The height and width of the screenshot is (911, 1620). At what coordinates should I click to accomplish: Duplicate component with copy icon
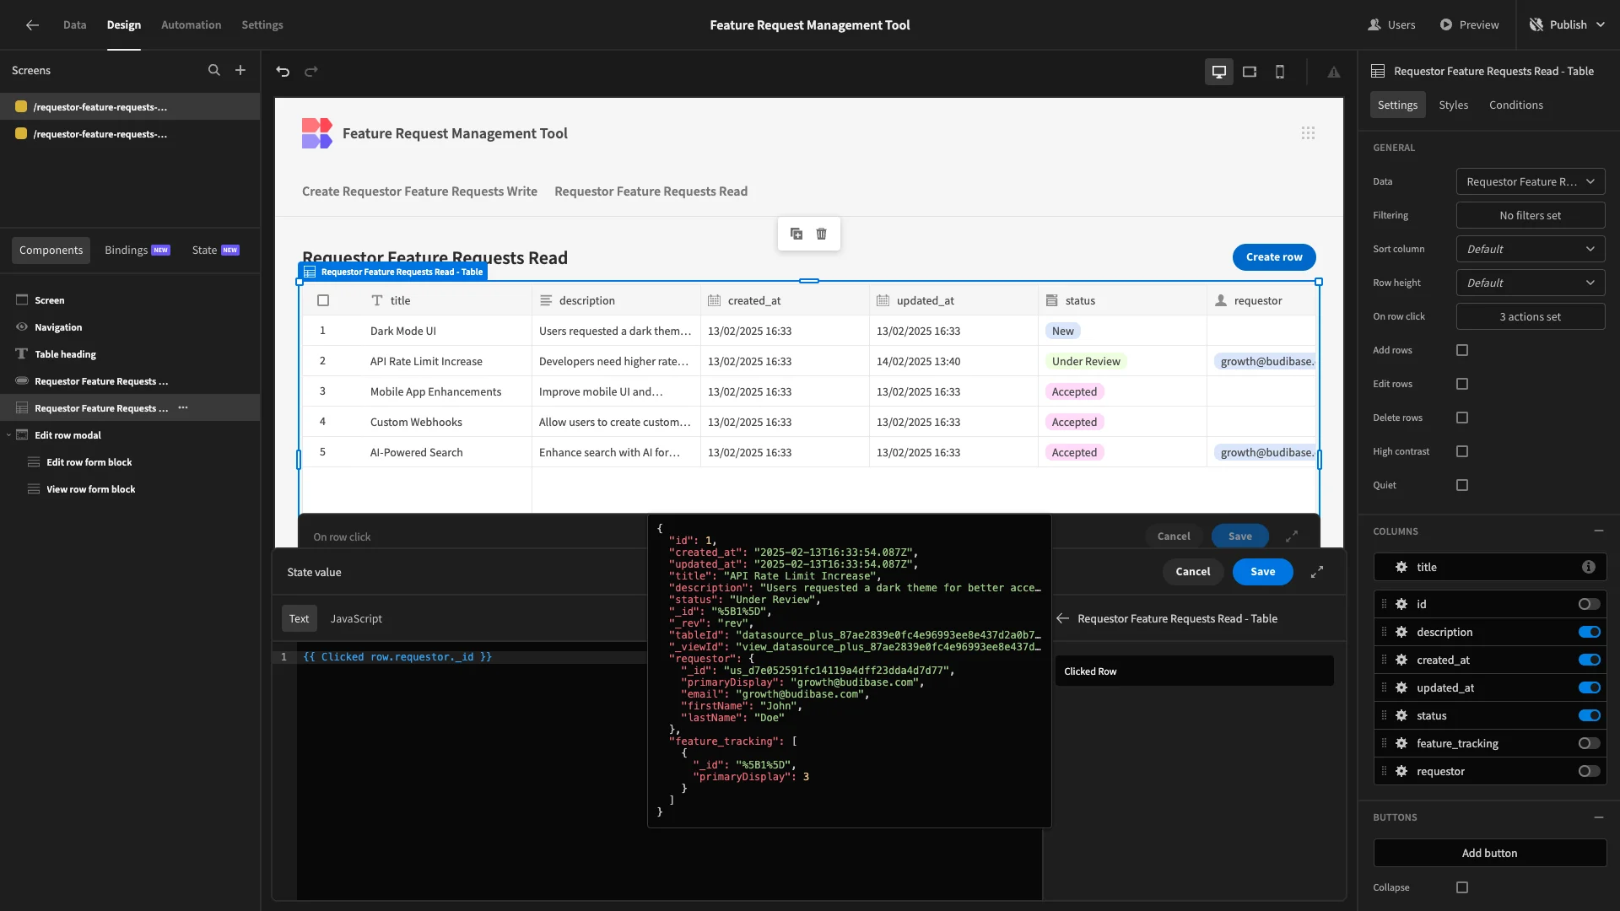(796, 234)
